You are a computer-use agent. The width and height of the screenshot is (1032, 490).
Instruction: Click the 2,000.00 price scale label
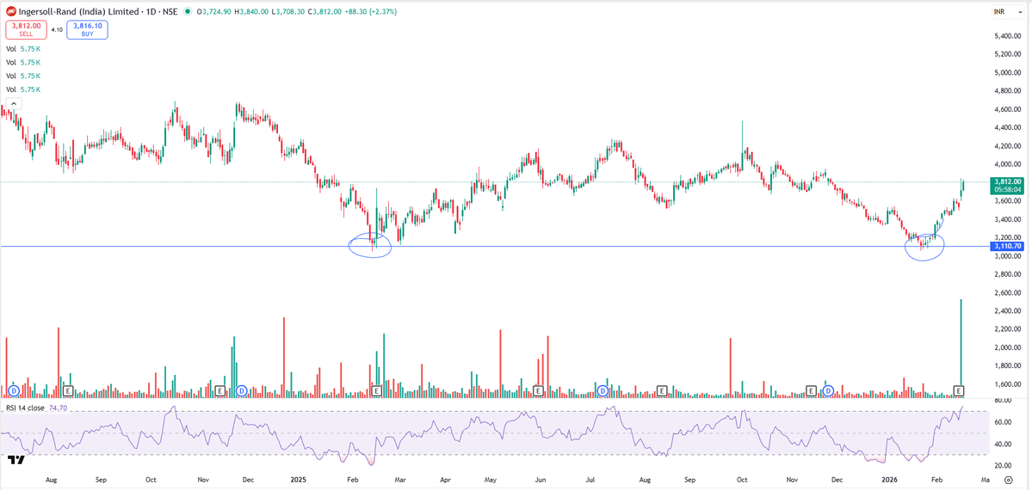tap(1007, 348)
